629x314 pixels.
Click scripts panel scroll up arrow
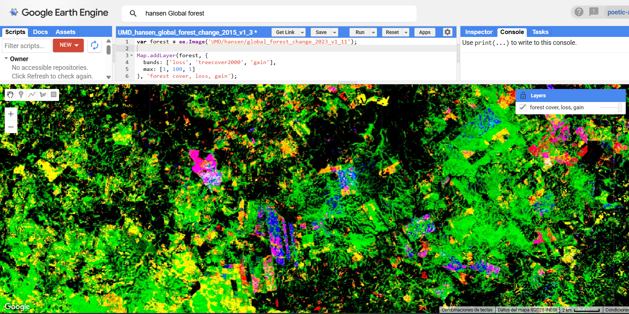(108, 41)
